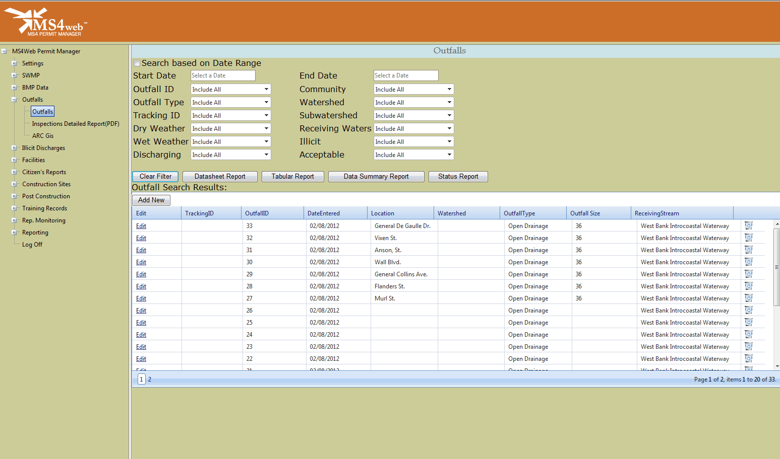Screen dimensions: 780x459
Task: Open Inspections Detailed Report(PDF)
Action: 76,124
